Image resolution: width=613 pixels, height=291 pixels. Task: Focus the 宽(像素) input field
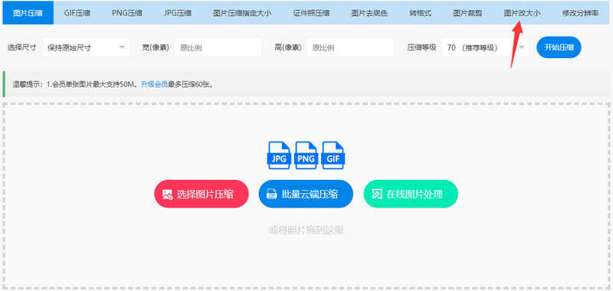click(x=218, y=47)
